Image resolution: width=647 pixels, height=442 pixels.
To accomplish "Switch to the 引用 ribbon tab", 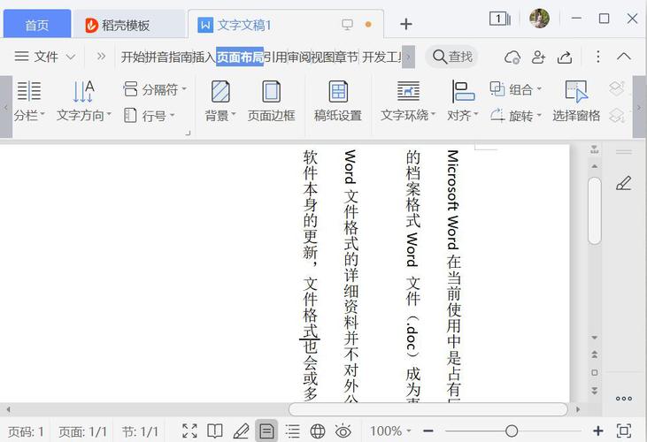I will click(275, 57).
